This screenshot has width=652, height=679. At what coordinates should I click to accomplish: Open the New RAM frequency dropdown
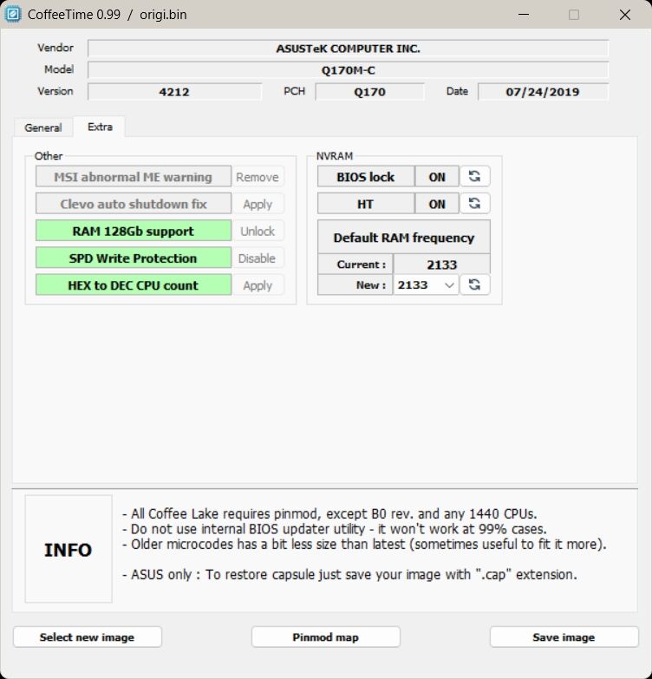pos(426,285)
